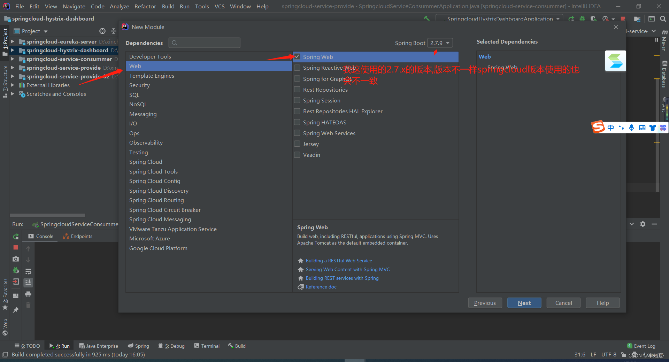Screen dimensions: 669x362
Task: Expand springcloud-eureka-server project node
Action: 13,41
